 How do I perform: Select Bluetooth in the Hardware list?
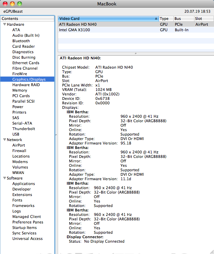pos(21,41)
